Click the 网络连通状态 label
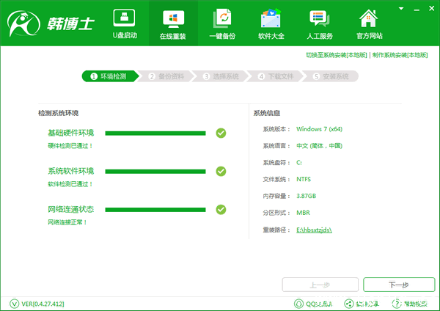Image resolution: width=440 pixels, height=311 pixels. (x=70, y=209)
